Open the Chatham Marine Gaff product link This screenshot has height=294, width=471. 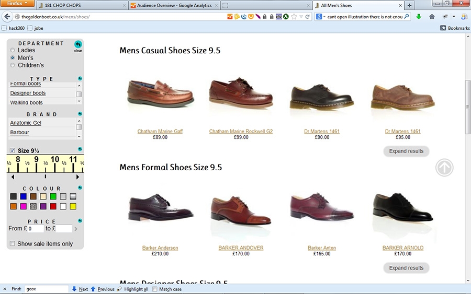coord(160,131)
